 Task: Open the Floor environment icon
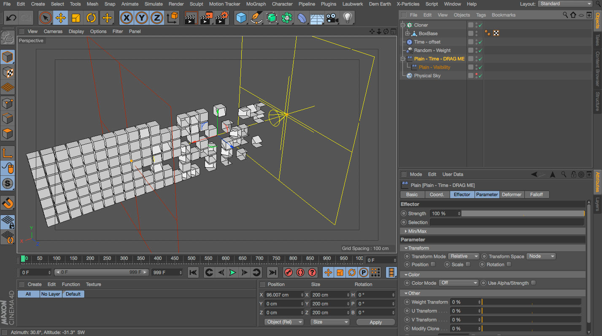point(317,18)
